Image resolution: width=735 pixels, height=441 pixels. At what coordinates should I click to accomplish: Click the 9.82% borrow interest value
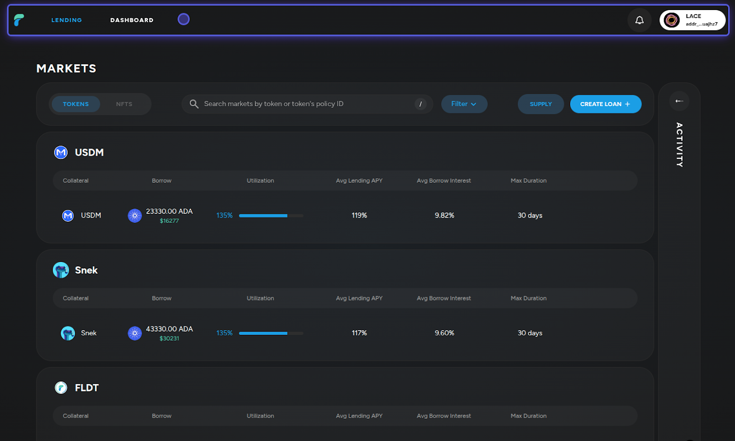[444, 215]
